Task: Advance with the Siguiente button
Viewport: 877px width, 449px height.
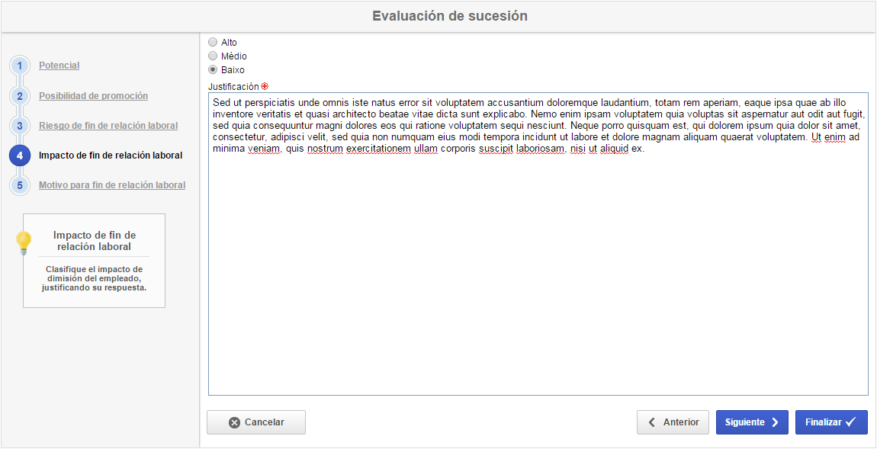Action: [752, 422]
